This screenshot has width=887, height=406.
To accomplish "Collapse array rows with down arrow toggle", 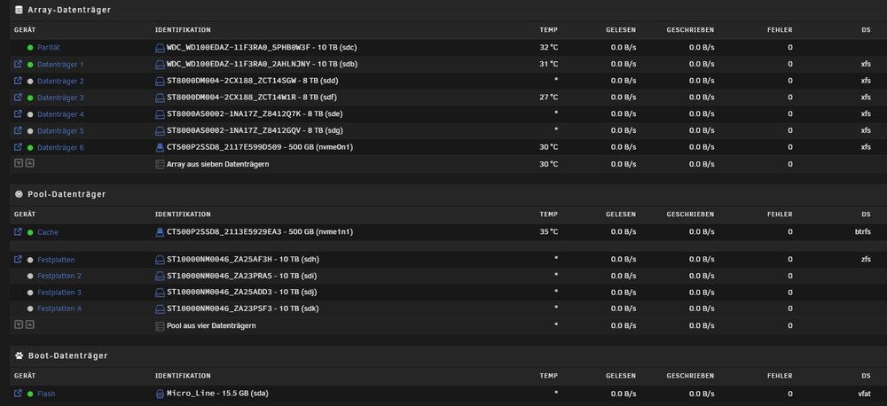I will coord(19,163).
